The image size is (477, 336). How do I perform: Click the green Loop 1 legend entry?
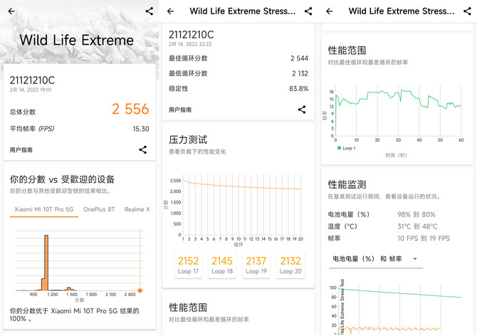pos(345,148)
